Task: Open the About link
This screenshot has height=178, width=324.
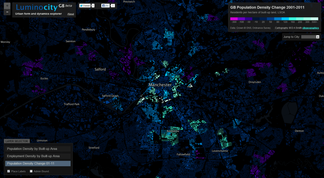Action: coord(71,14)
